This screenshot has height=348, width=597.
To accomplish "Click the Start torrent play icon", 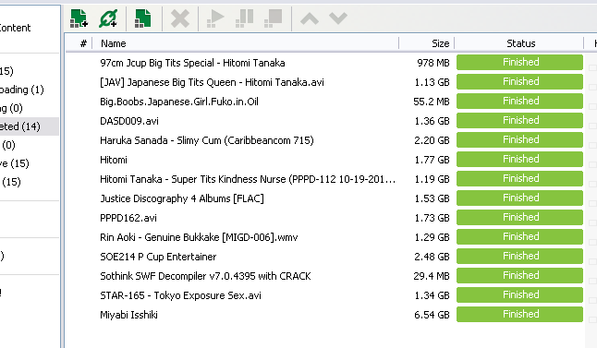I will pos(215,18).
